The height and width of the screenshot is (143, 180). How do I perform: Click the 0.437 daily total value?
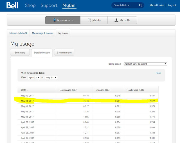(x=152, y=96)
